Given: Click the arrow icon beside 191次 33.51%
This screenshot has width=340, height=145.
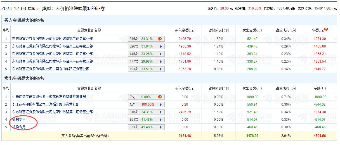Looking at the screenshot, I should pos(160,69).
